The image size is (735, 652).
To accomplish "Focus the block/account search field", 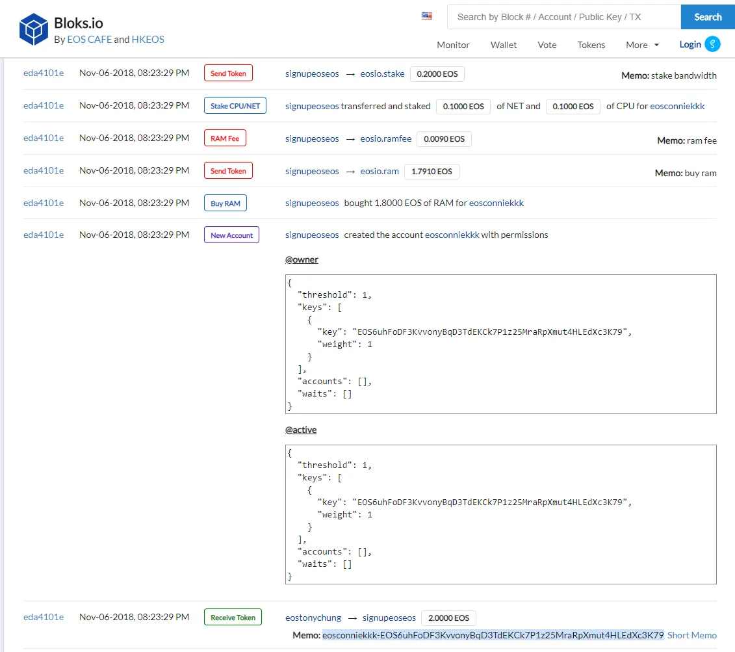I will pyautogui.click(x=564, y=17).
